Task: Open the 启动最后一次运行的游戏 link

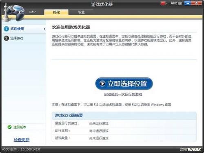Action: coord(123,94)
